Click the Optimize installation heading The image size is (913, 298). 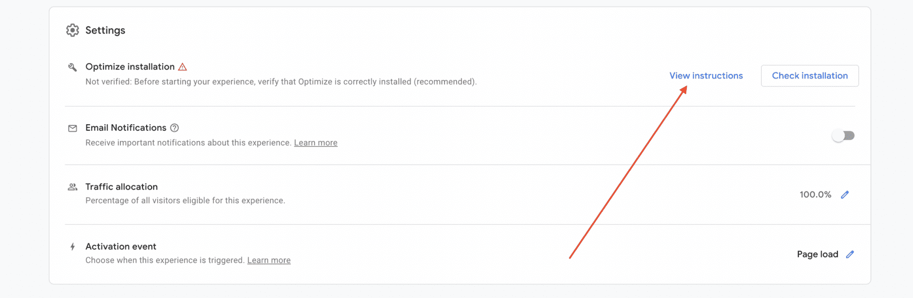130,67
